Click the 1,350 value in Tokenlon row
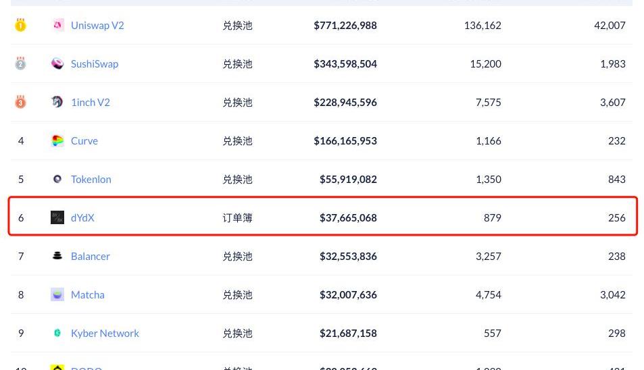This screenshot has width=644, height=370. [489, 179]
